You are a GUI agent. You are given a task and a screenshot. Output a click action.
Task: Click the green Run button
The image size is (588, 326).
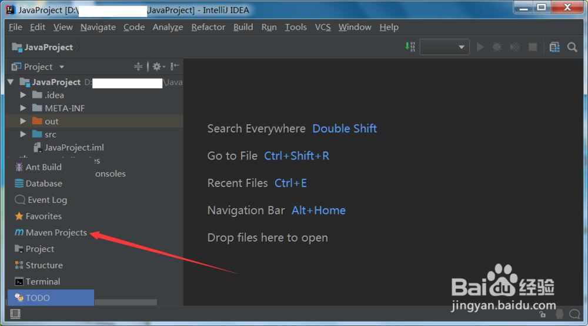(480, 47)
